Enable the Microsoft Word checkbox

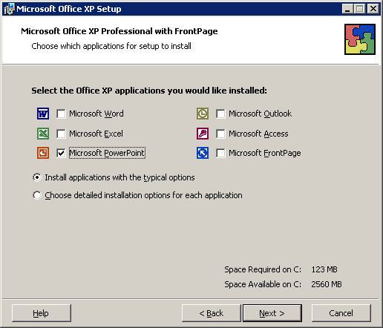[61, 114]
